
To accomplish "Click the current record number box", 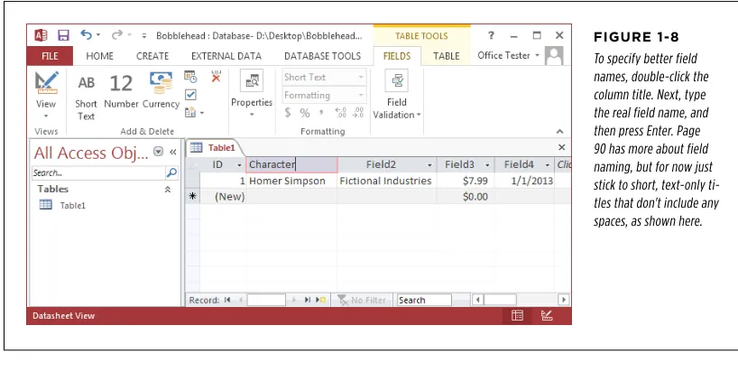I will [x=266, y=300].
